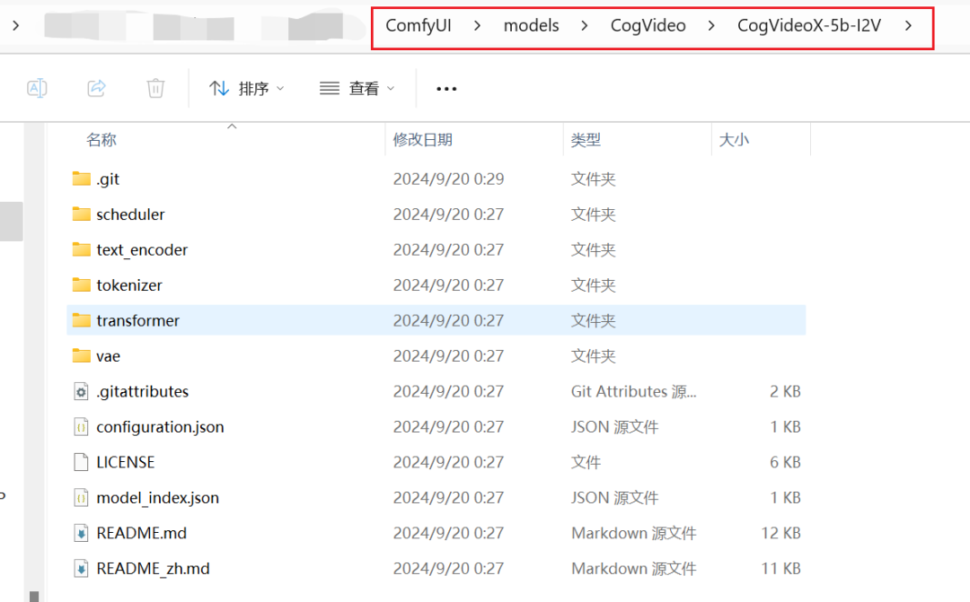The width and height of the screenshot is (970, 602).
Task: Select the '.gitattributes' file name
Action: click(x=142, y=391)
